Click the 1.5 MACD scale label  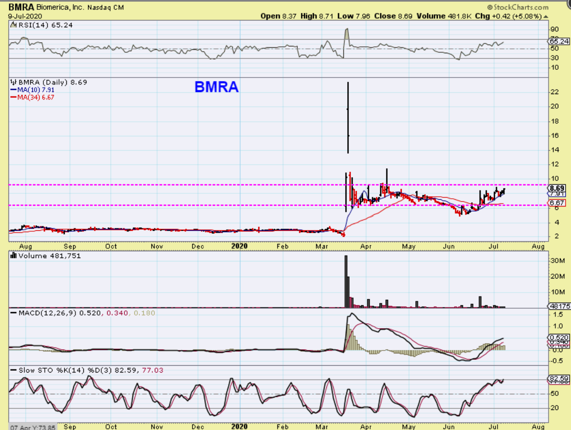pyautogui.click(x=558, y=315)
